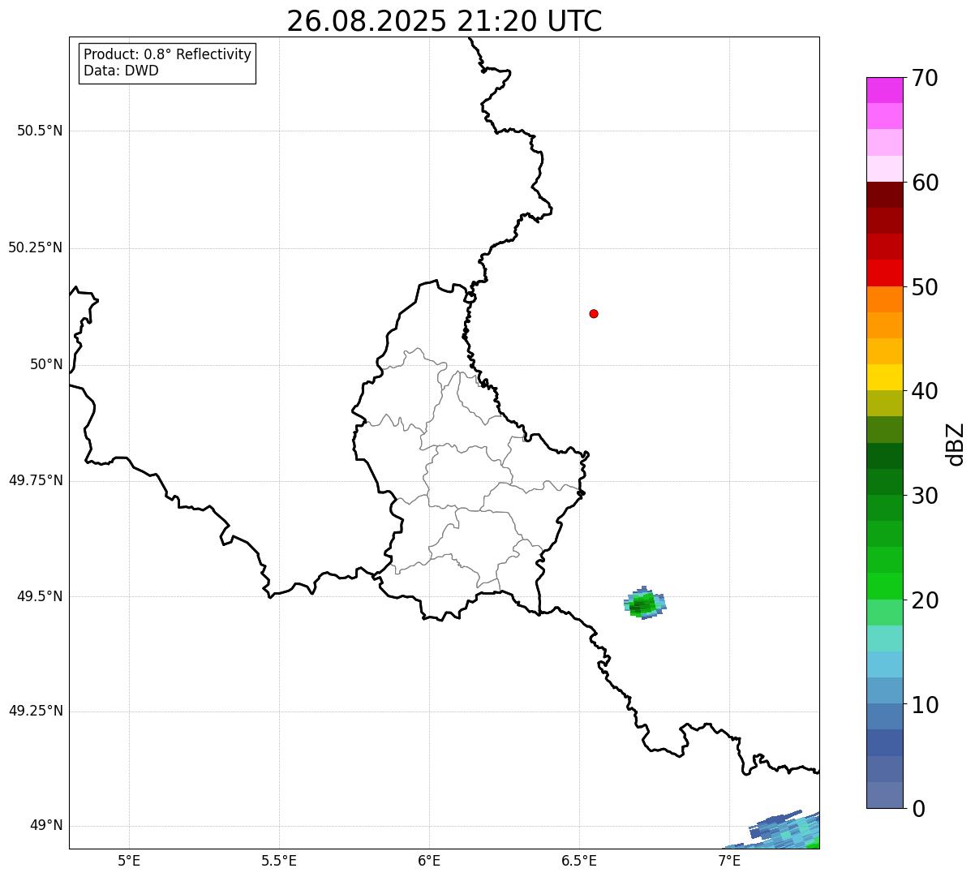Click 'Product: 0.8° Reflectivity' label
Image resolution: width=975 pixels, height=877 pixels.
[168, 54]
